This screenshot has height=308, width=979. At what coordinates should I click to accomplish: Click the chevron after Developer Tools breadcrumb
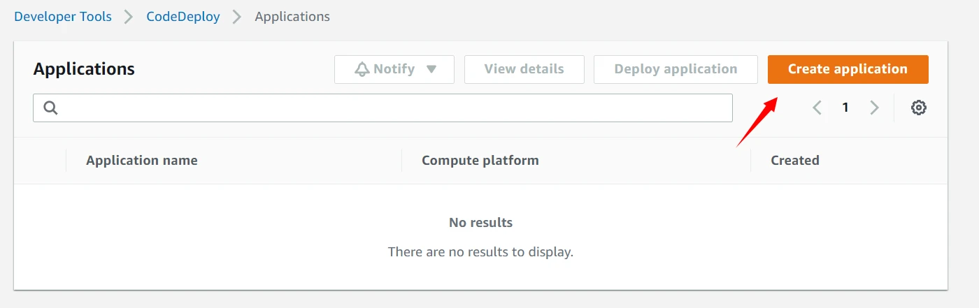pos(129,17)
